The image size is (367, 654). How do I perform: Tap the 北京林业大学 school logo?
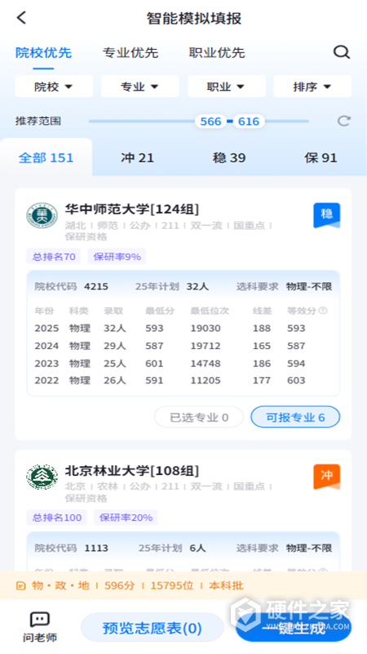(x=42, y=477)
